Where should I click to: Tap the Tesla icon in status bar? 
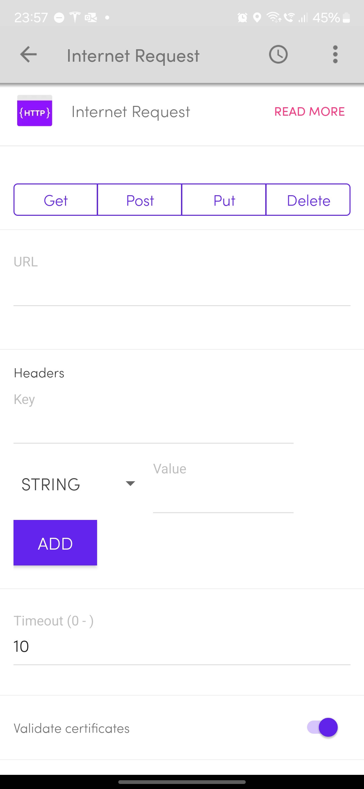(75, 17)
